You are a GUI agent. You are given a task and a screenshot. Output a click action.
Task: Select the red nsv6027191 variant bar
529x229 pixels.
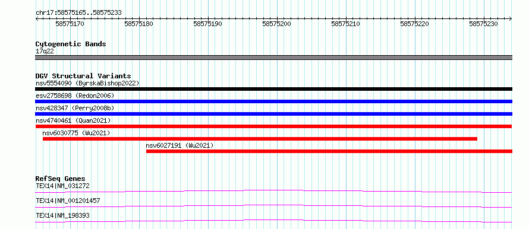pos(329,151)
